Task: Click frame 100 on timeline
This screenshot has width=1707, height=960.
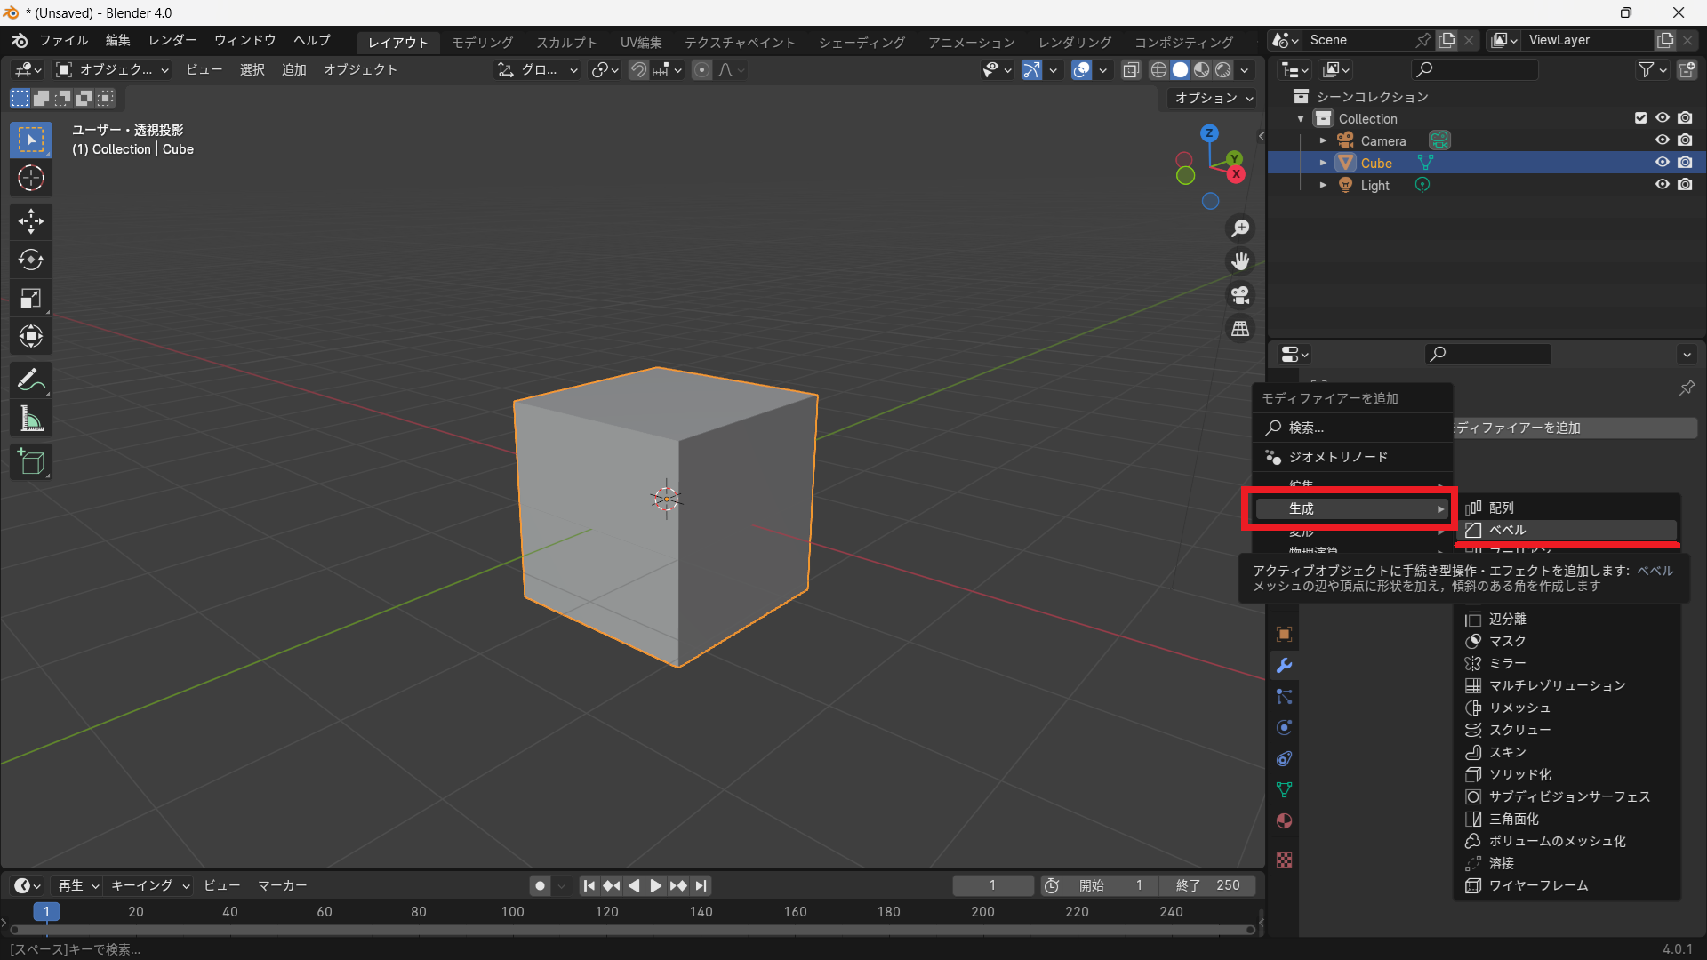Action: (x=512, y=912)
